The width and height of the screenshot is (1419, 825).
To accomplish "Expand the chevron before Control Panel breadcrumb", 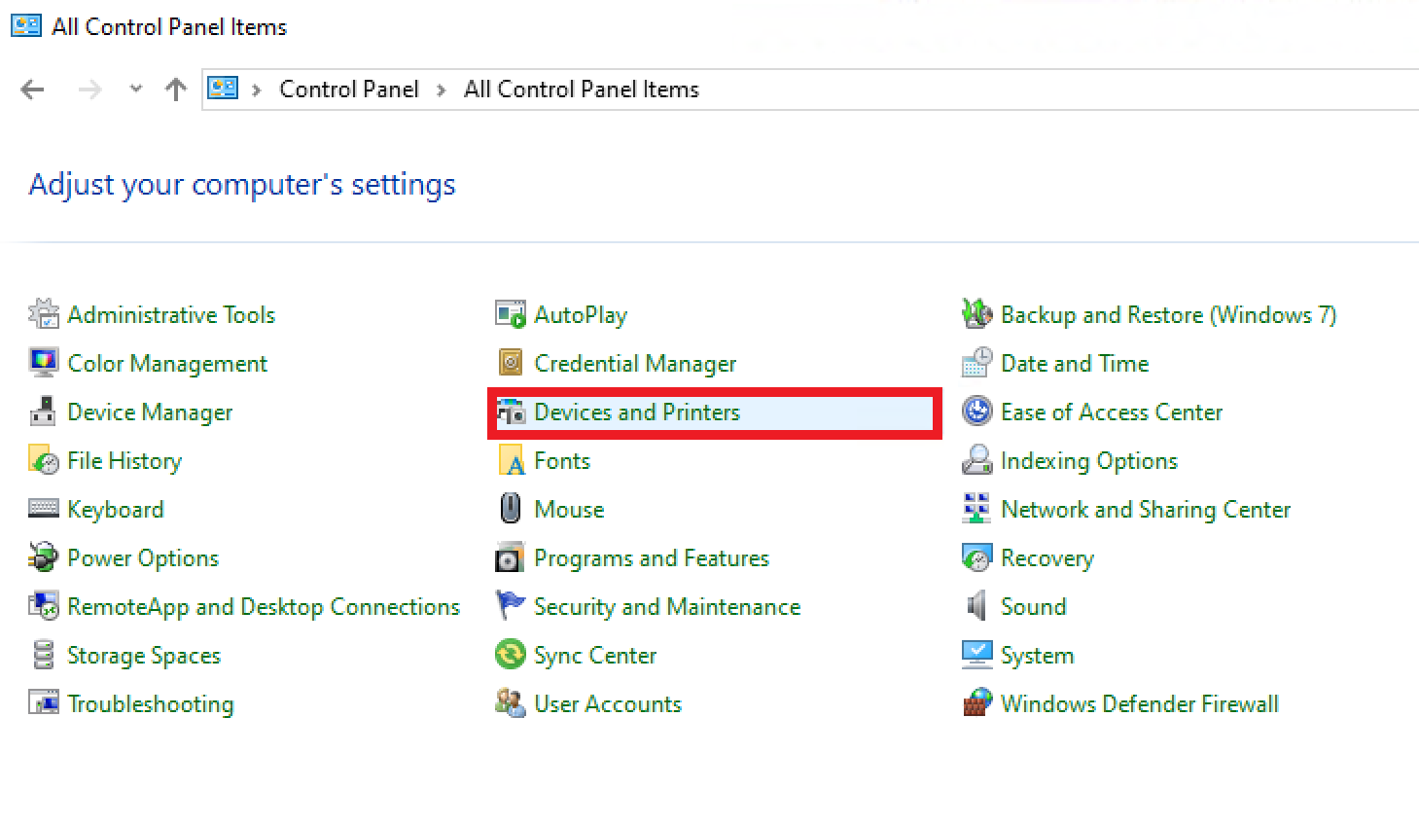I will [x=257, y=90].
